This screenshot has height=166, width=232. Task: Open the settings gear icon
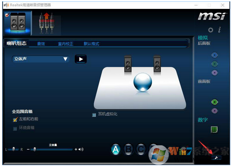[x=210, y=30]
